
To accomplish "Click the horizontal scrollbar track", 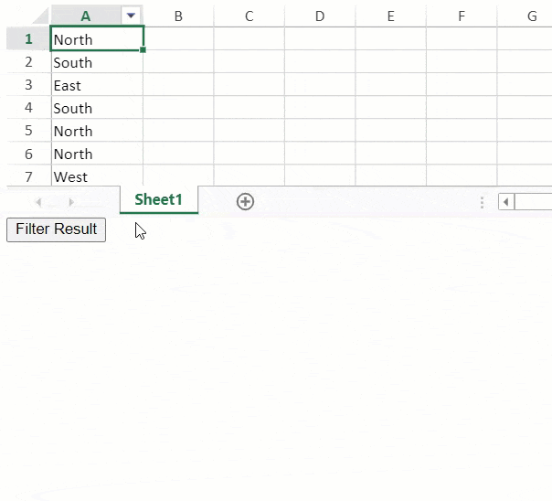I will click(534, 202).
